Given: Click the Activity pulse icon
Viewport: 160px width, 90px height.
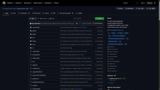Looking at the screenshot, I should pyautogui.click(x=108, y=59).
